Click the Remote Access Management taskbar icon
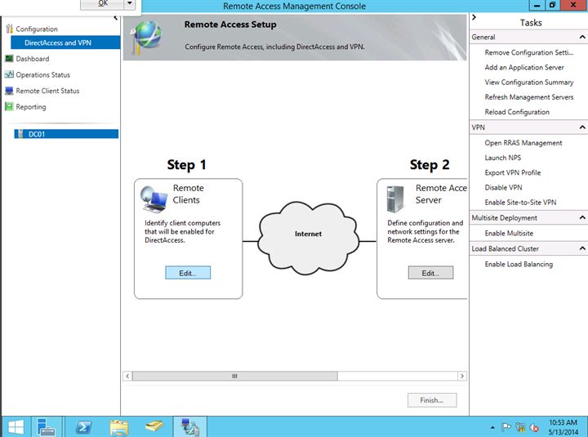The image size is (588, 437). [x=189, y=427]
